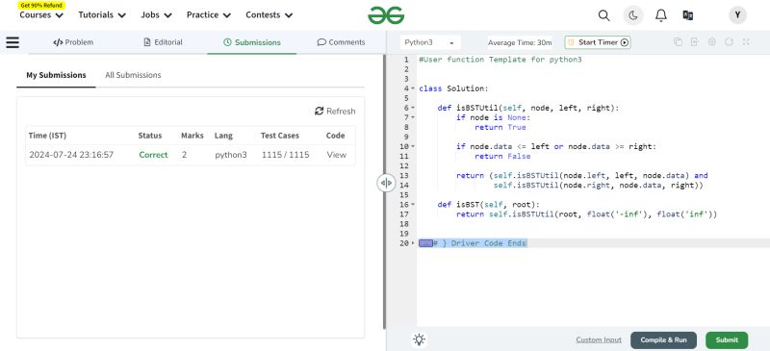Collapse code fold at line 10
This screenshot has height=351, width=770.
(413, 147)
